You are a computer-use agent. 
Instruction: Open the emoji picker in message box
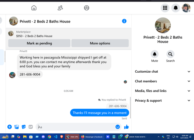point(118,127)
